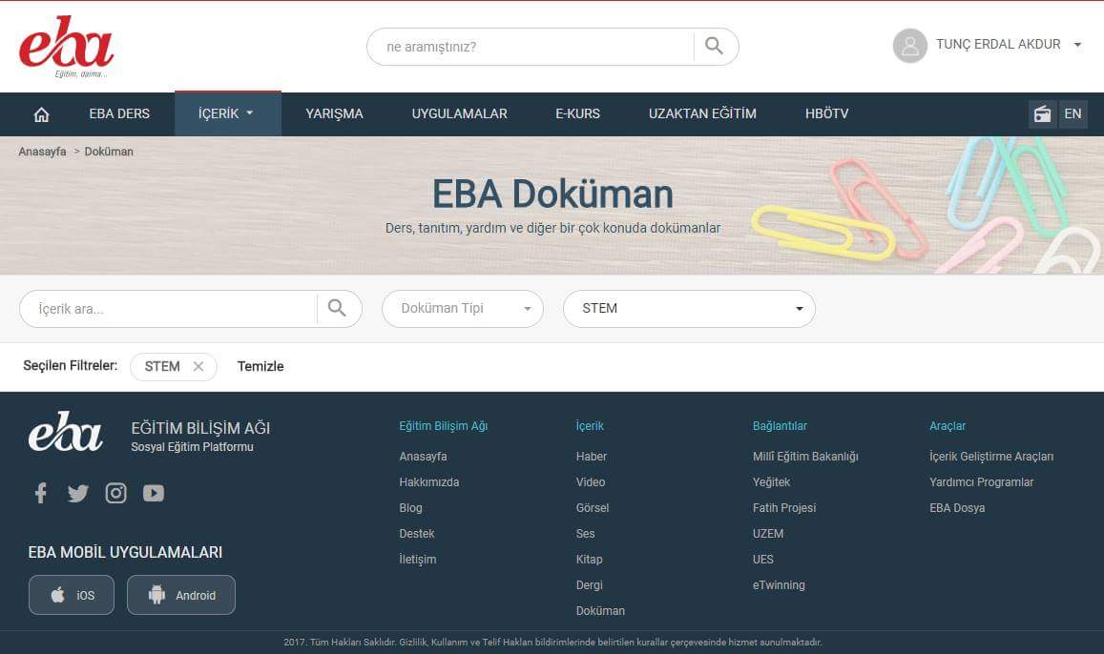The height and width of the screenshot is (654, 1104).
Task: Expand the user menu arrow next to TUNÇ ERDAL AKDUR
Action: 1077,45
